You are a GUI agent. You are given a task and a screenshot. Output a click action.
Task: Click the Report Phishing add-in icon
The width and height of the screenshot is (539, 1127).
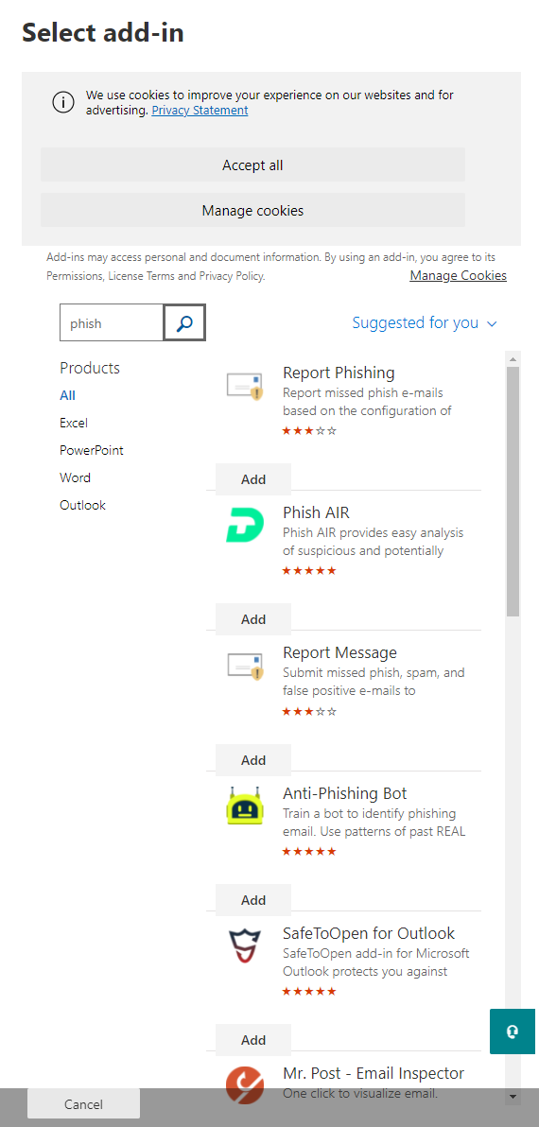coord(245,387)
